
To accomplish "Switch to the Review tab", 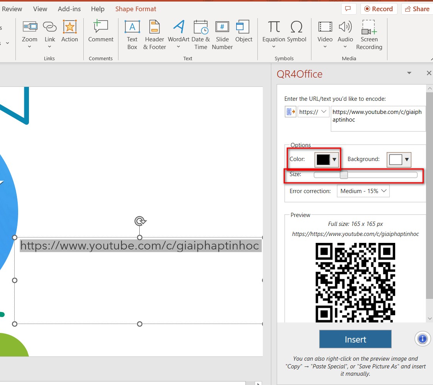I will 12,9.
